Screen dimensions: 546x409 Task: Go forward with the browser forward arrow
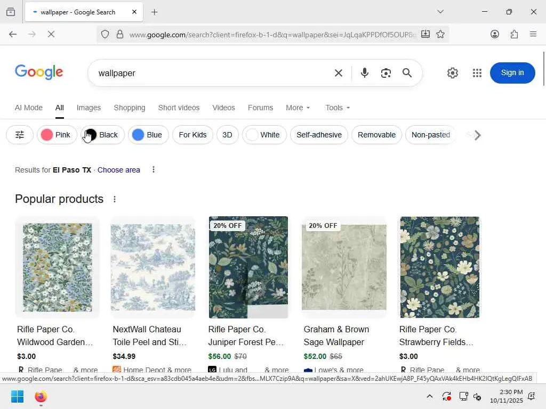pos(32,34)
